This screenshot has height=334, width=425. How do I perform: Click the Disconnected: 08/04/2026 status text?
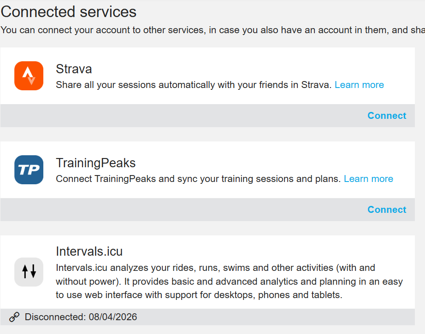coord(81,317)
